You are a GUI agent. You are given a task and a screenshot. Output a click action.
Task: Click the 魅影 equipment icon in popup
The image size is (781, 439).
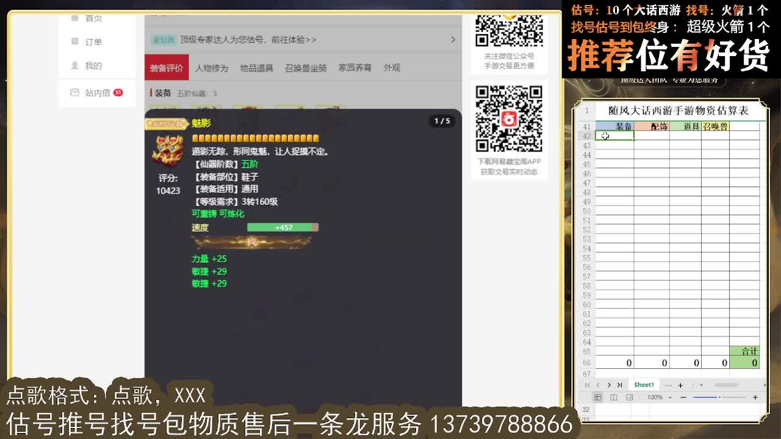[x=168, y=149]
